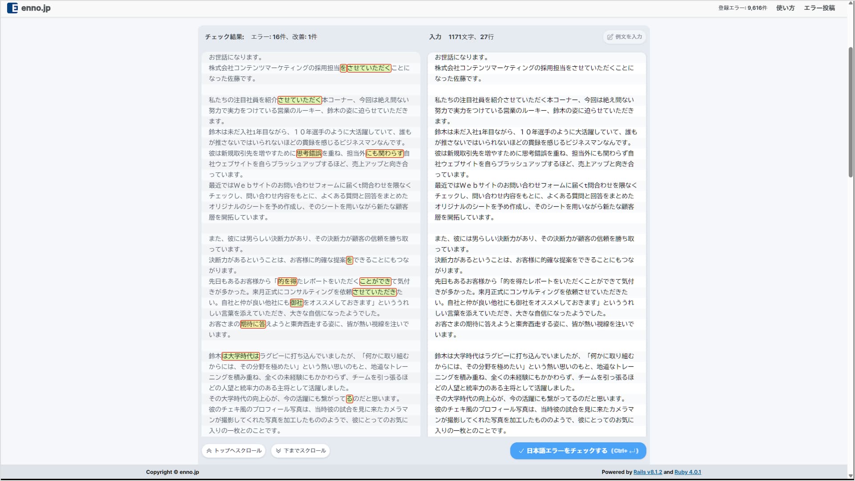Click the highlighted error 的を得
This screenshot has height=481, width=855.
[x=287, y=281]
